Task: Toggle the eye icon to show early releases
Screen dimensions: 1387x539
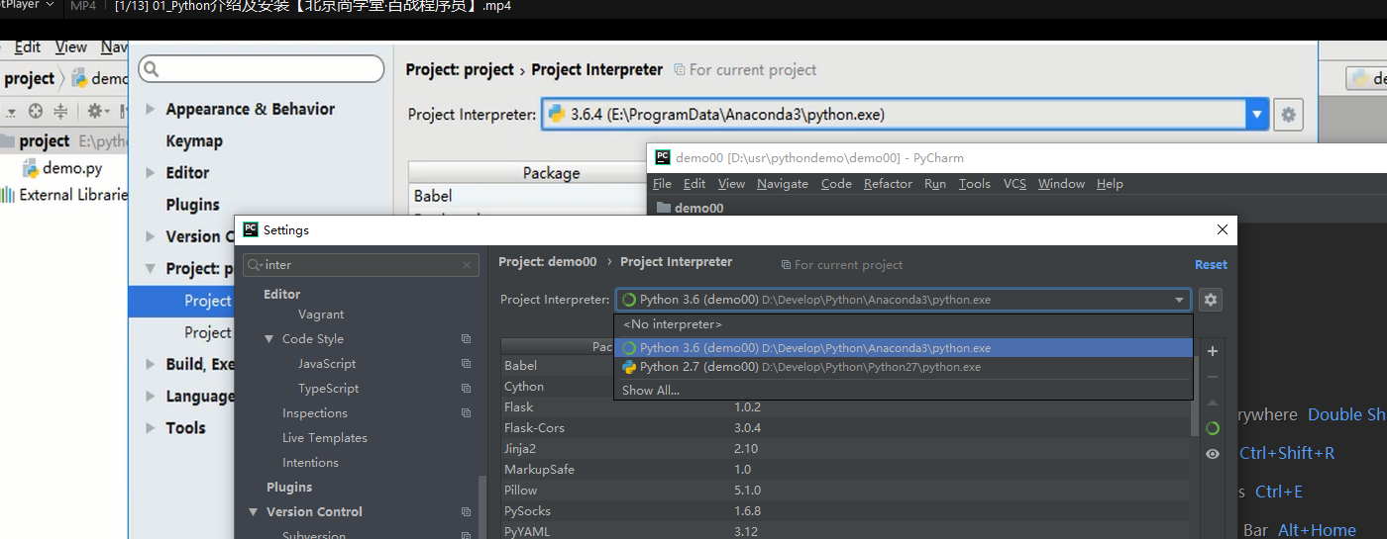Action: (1213, 454)
